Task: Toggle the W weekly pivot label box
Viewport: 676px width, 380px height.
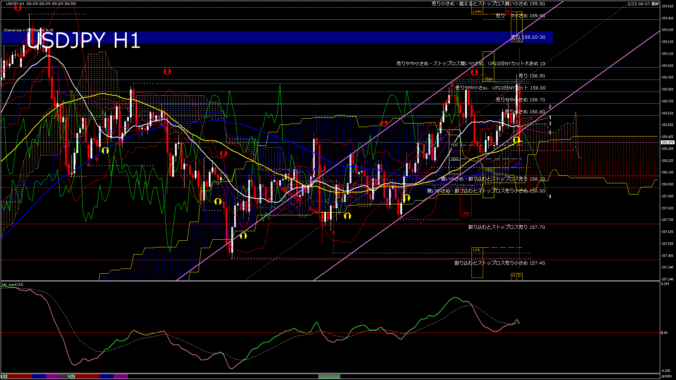Action: pyautogui.click(x=513, y=276)
